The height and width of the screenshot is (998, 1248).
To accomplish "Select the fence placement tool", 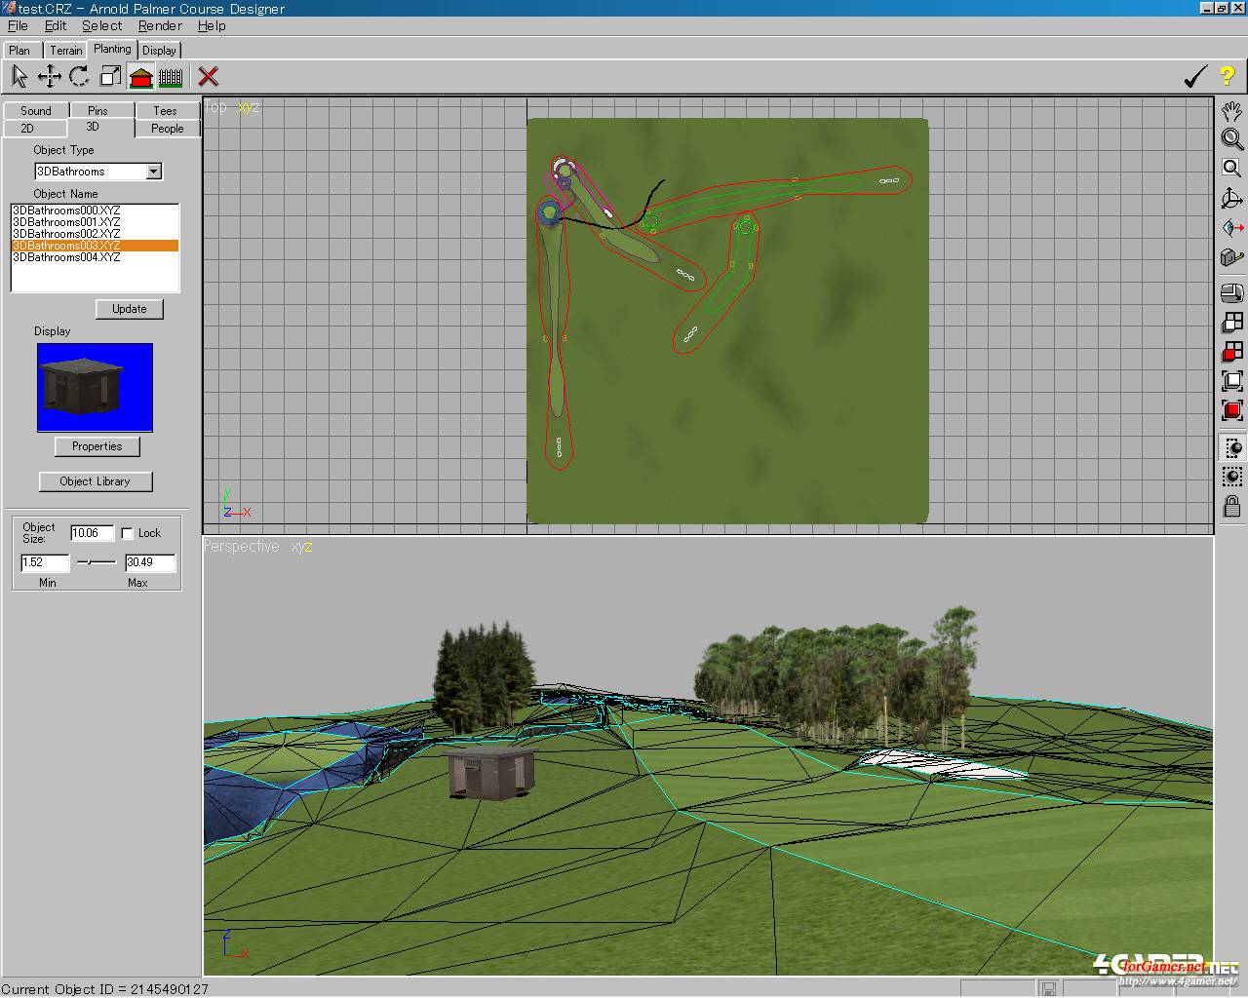I will [x=171, y=76].
